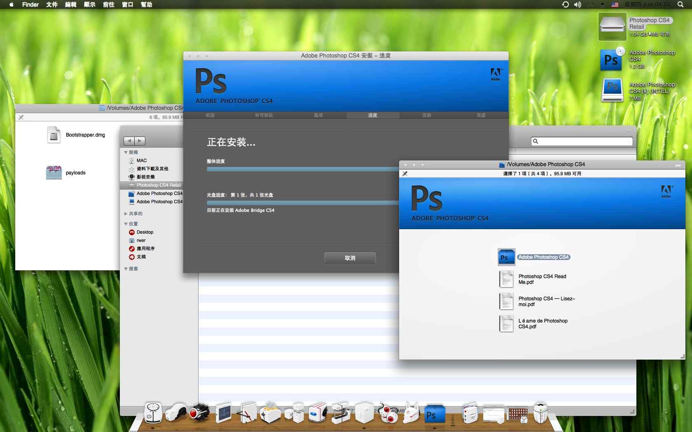
Task: Open the 前往 menu
Action: pos(109,5)
